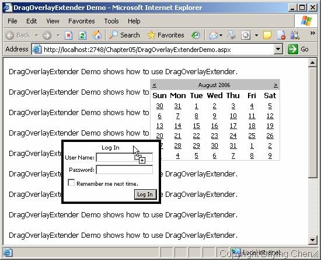Click the pop-up blocker document icon

(x=281, y=35)
